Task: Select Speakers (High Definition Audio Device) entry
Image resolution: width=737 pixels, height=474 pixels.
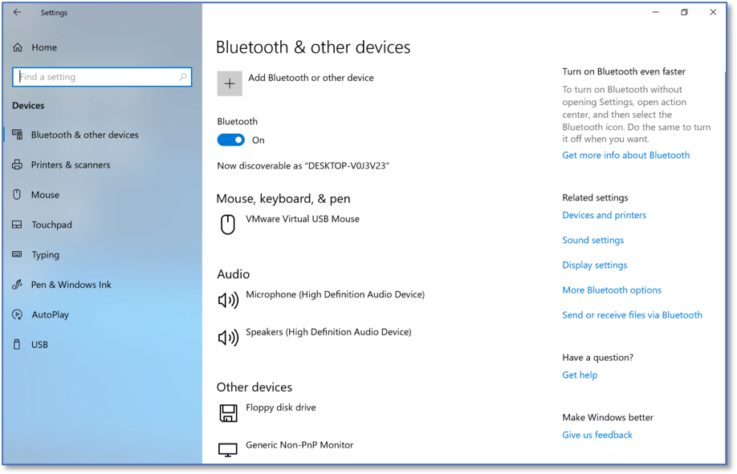Action: coord(328,332)
